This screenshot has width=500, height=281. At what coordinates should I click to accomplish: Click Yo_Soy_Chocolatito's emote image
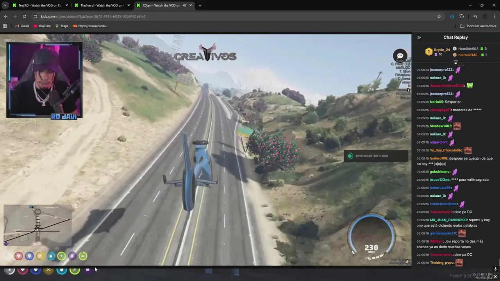[x=468, y=150]
